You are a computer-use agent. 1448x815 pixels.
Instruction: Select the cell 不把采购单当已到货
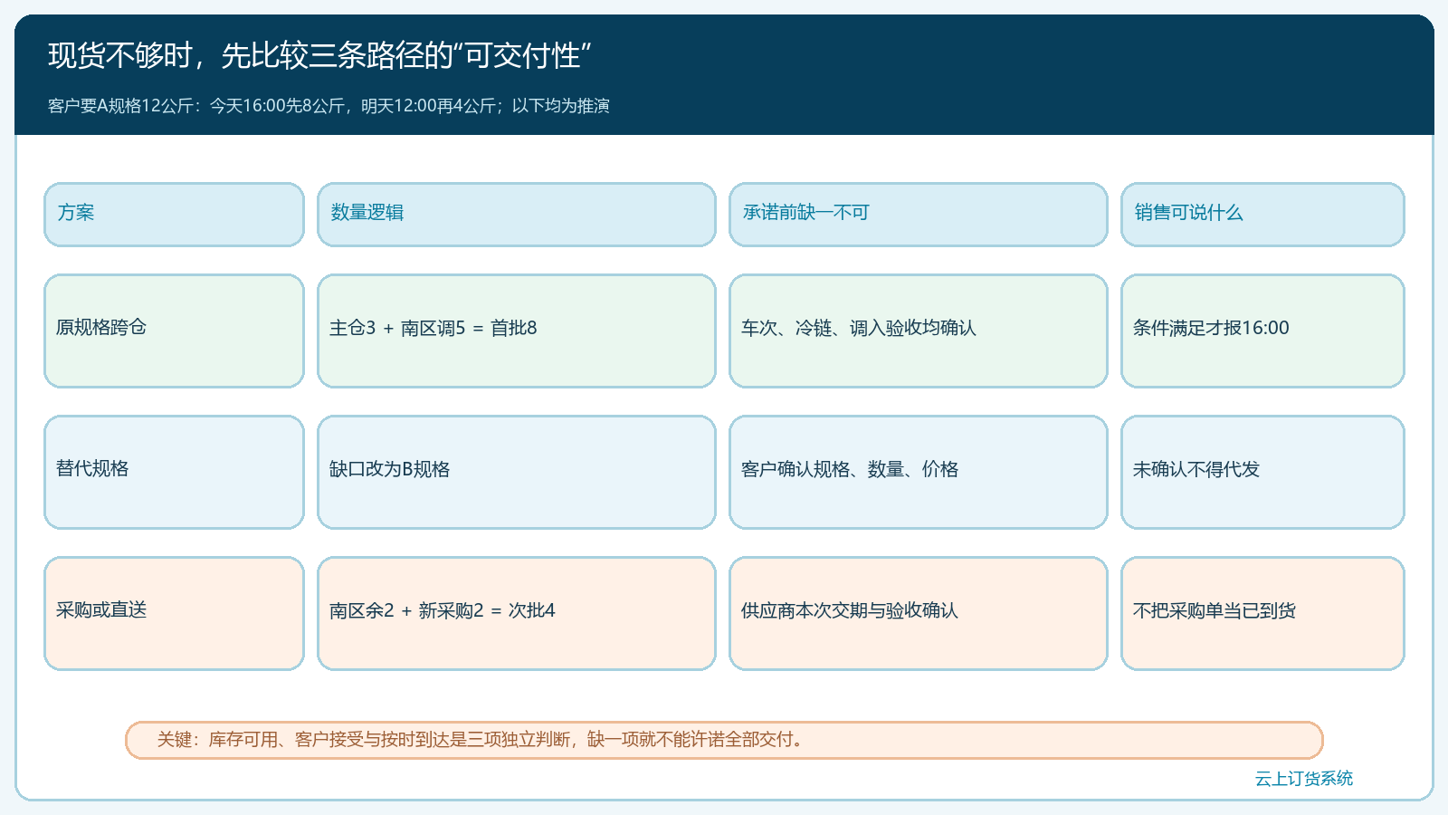pos(1262,614)
